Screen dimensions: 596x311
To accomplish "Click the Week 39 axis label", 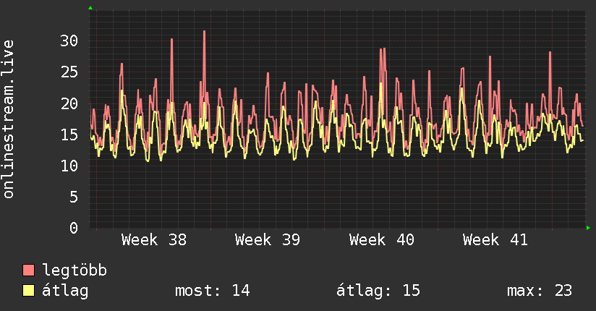I will tap(268, 240).
